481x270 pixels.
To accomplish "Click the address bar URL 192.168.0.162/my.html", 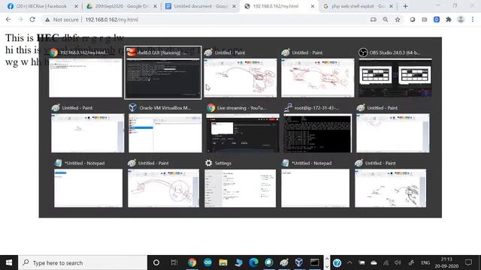I will 112,19.
